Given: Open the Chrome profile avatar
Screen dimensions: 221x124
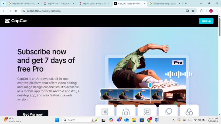Looking at the screenshot, I should point(211,11).
